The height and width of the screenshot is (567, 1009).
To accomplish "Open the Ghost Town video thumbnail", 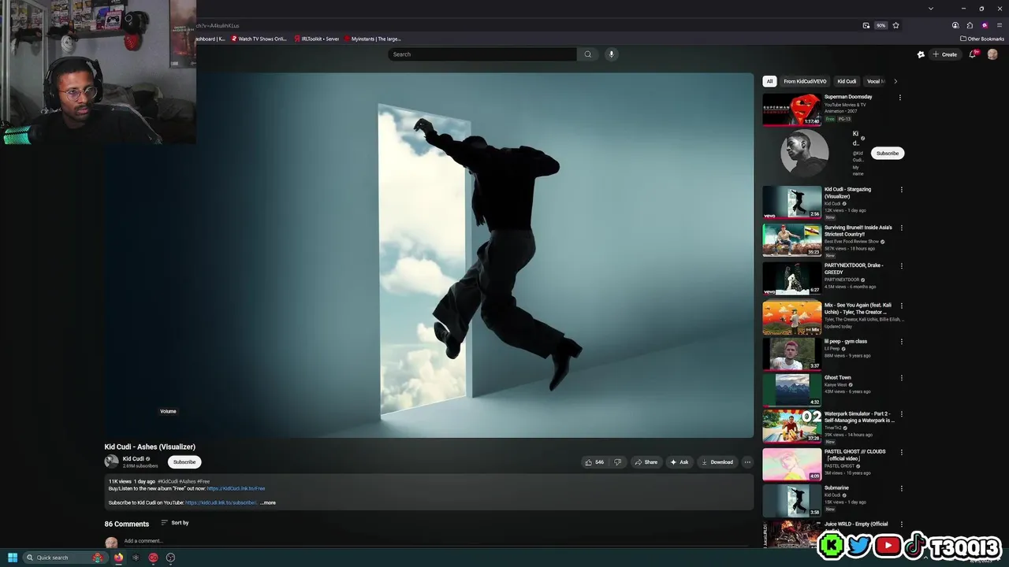I will pos(791,390).
